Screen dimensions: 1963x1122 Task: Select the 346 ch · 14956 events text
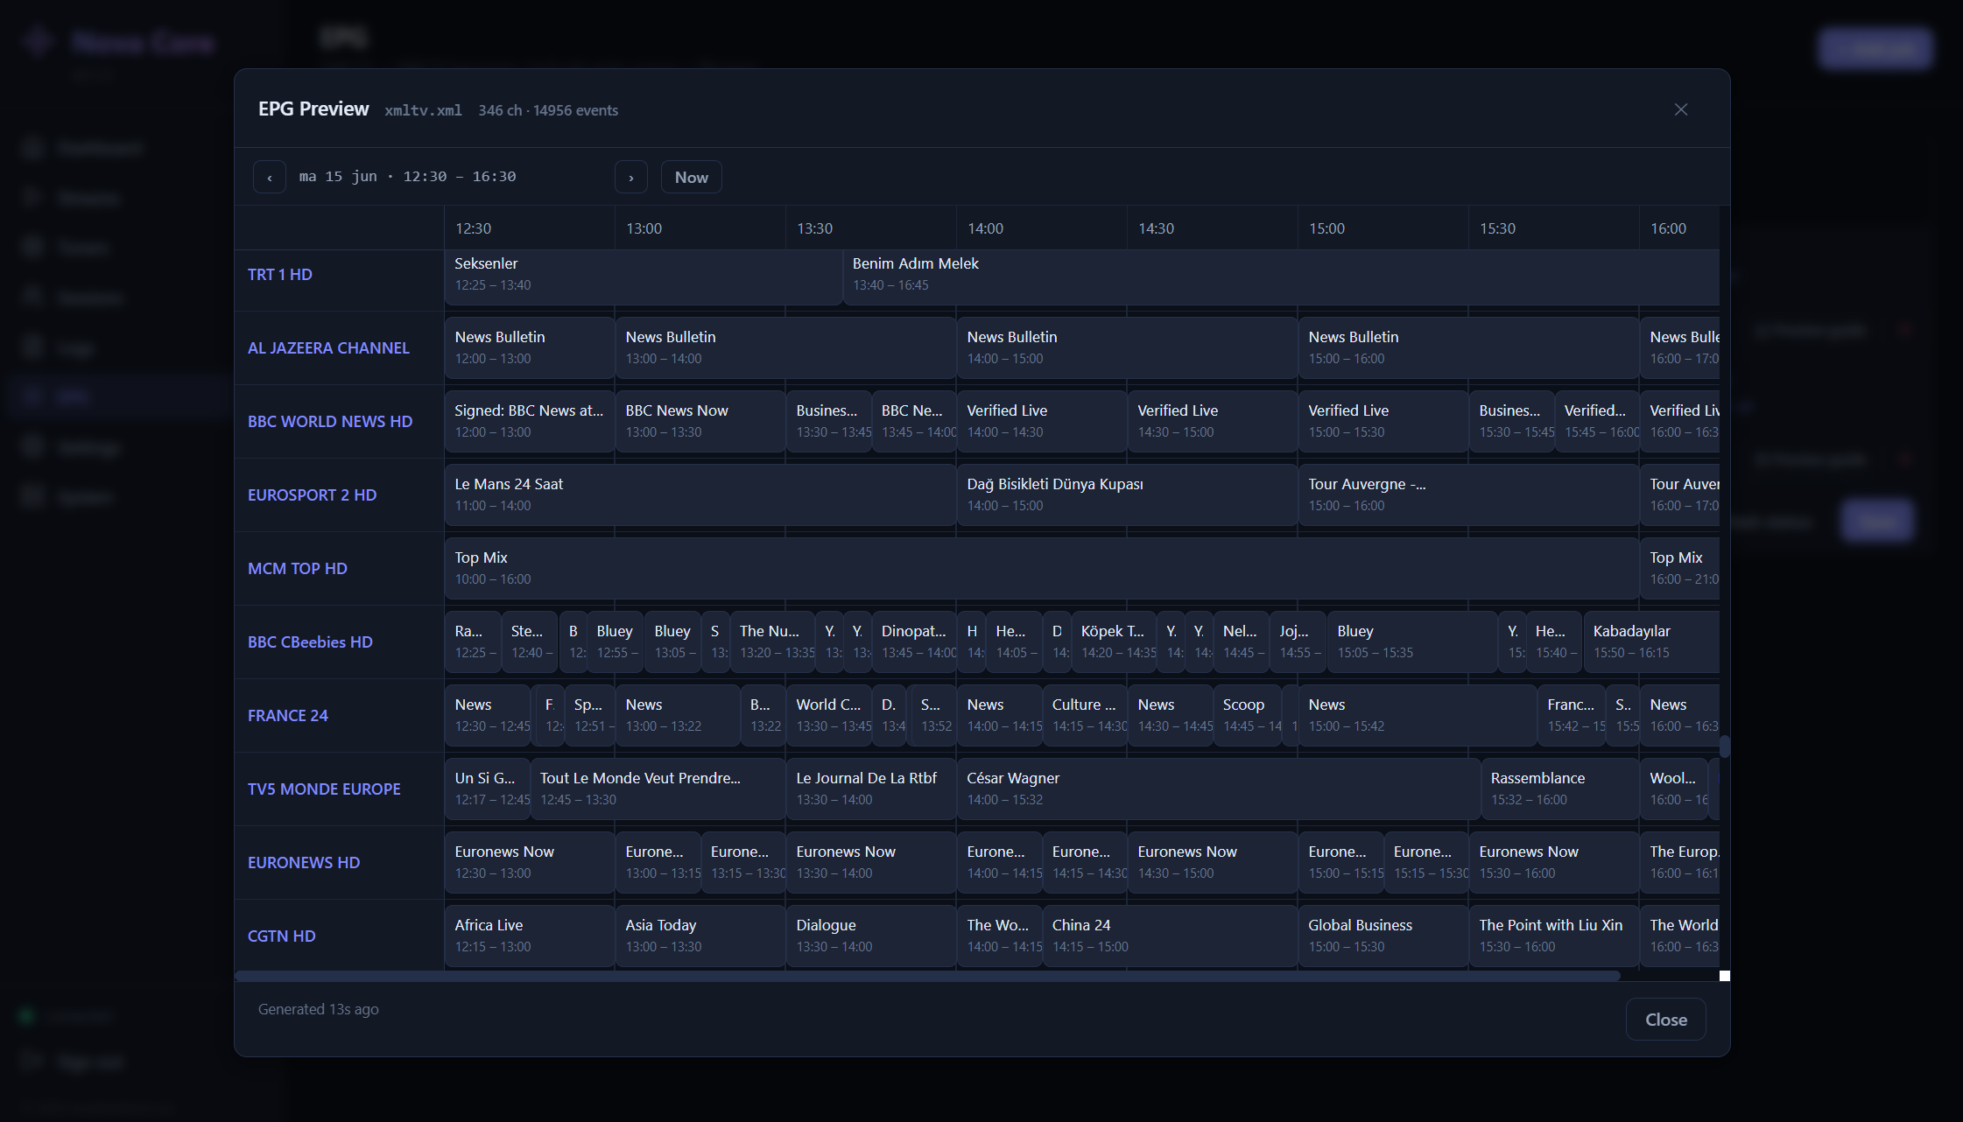548,110
